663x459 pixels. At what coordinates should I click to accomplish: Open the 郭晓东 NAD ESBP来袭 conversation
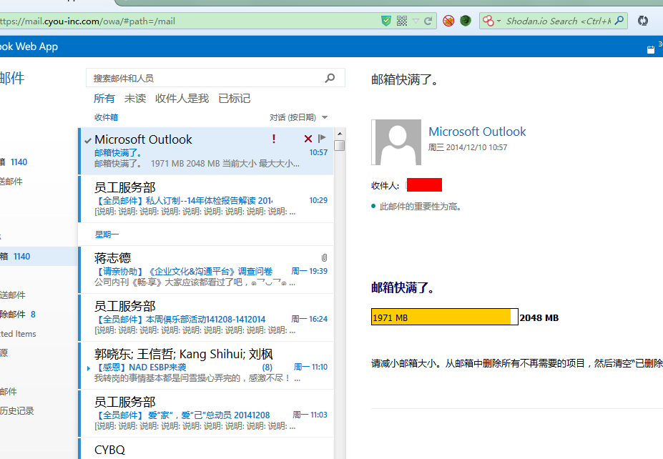tap(206, 365)
